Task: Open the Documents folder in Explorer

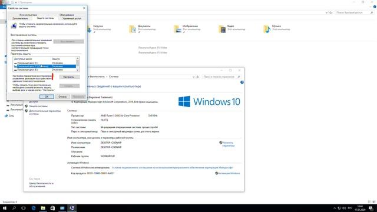Action: point(143,29)
